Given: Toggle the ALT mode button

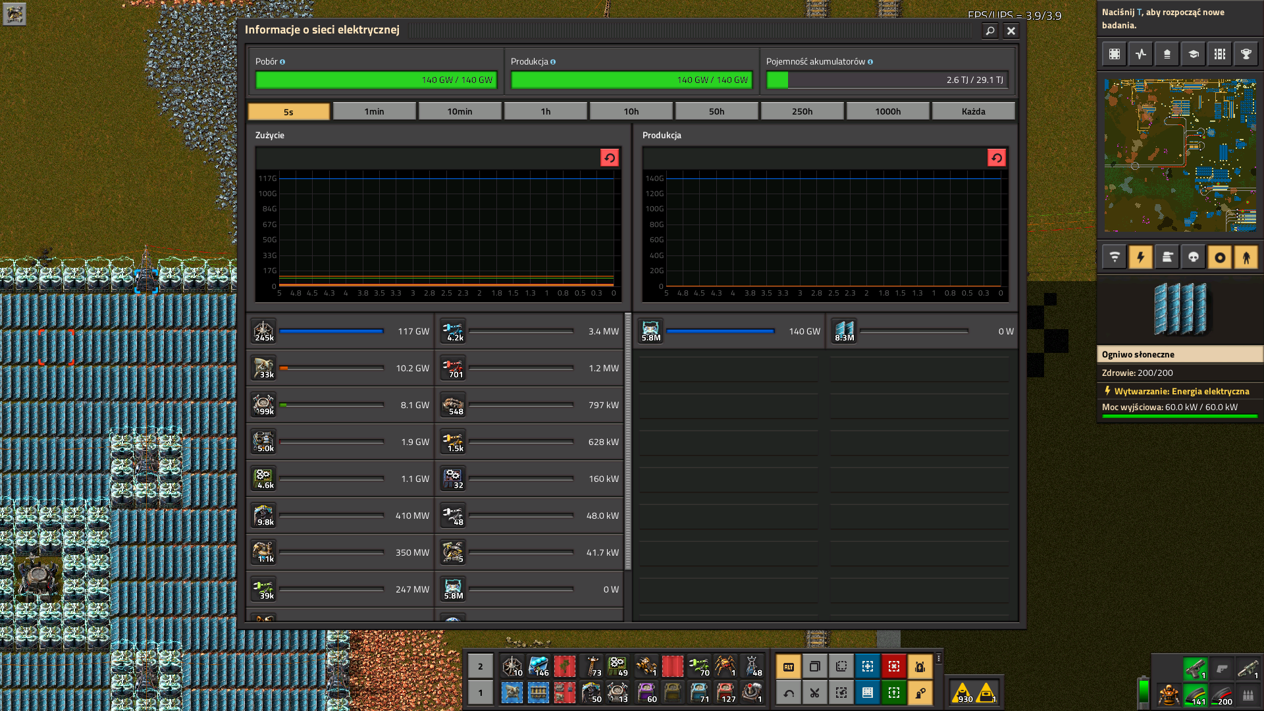Looking at the screenshot, I should [788, 666].
